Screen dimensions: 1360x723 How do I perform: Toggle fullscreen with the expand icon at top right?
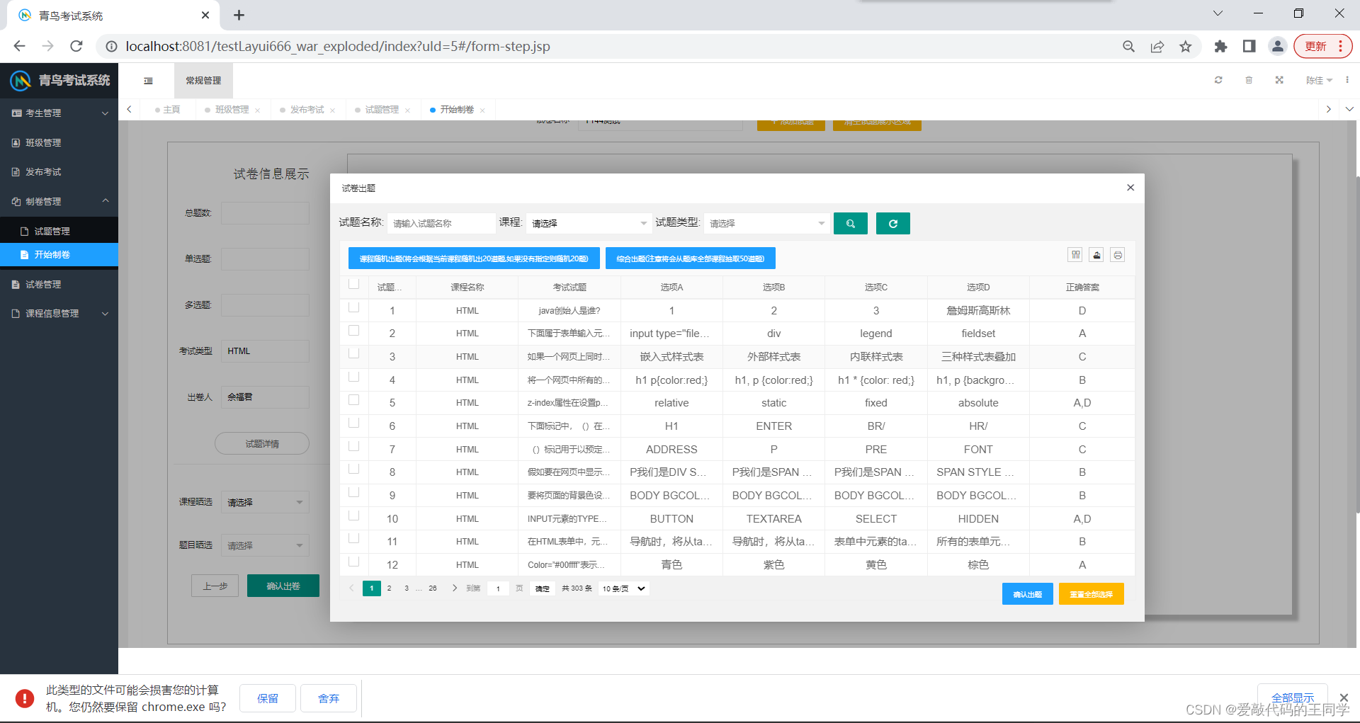pos(1279,80)
